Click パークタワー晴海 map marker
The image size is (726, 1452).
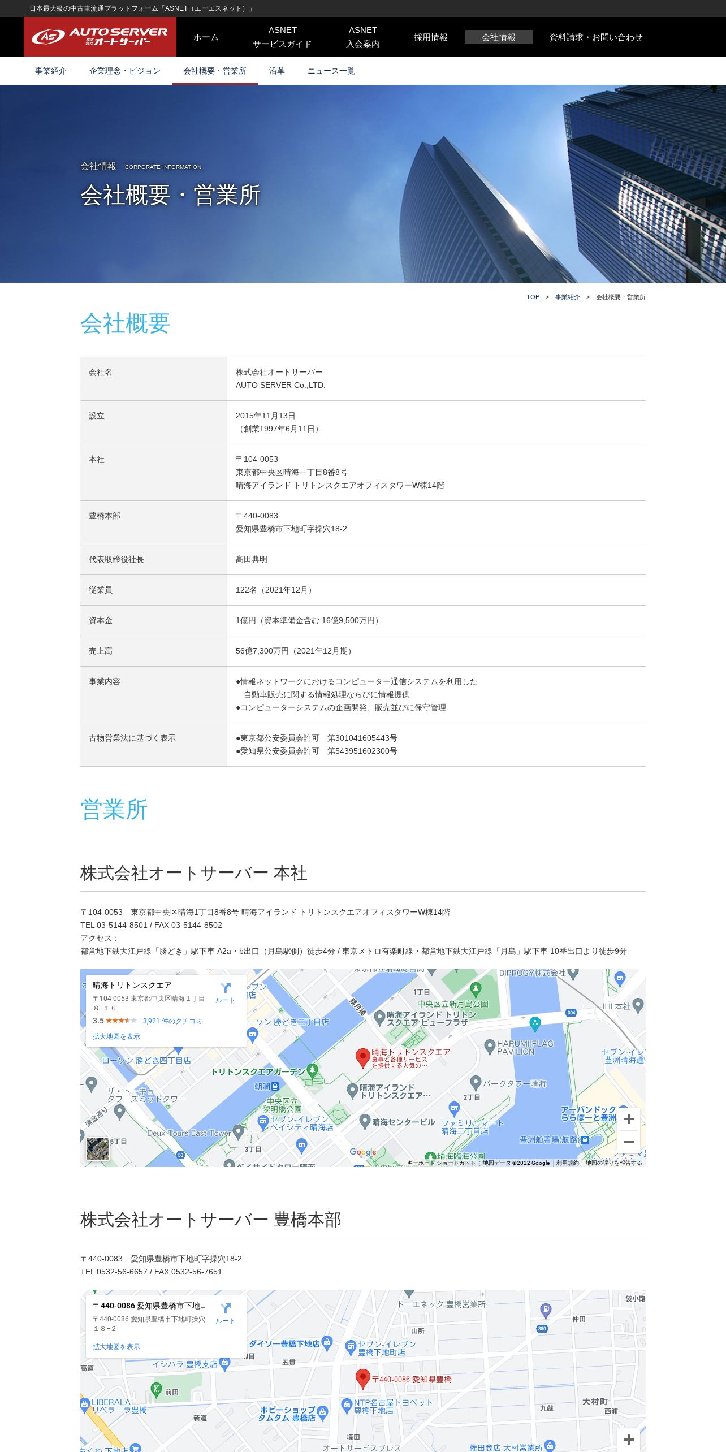point(476,1083)
